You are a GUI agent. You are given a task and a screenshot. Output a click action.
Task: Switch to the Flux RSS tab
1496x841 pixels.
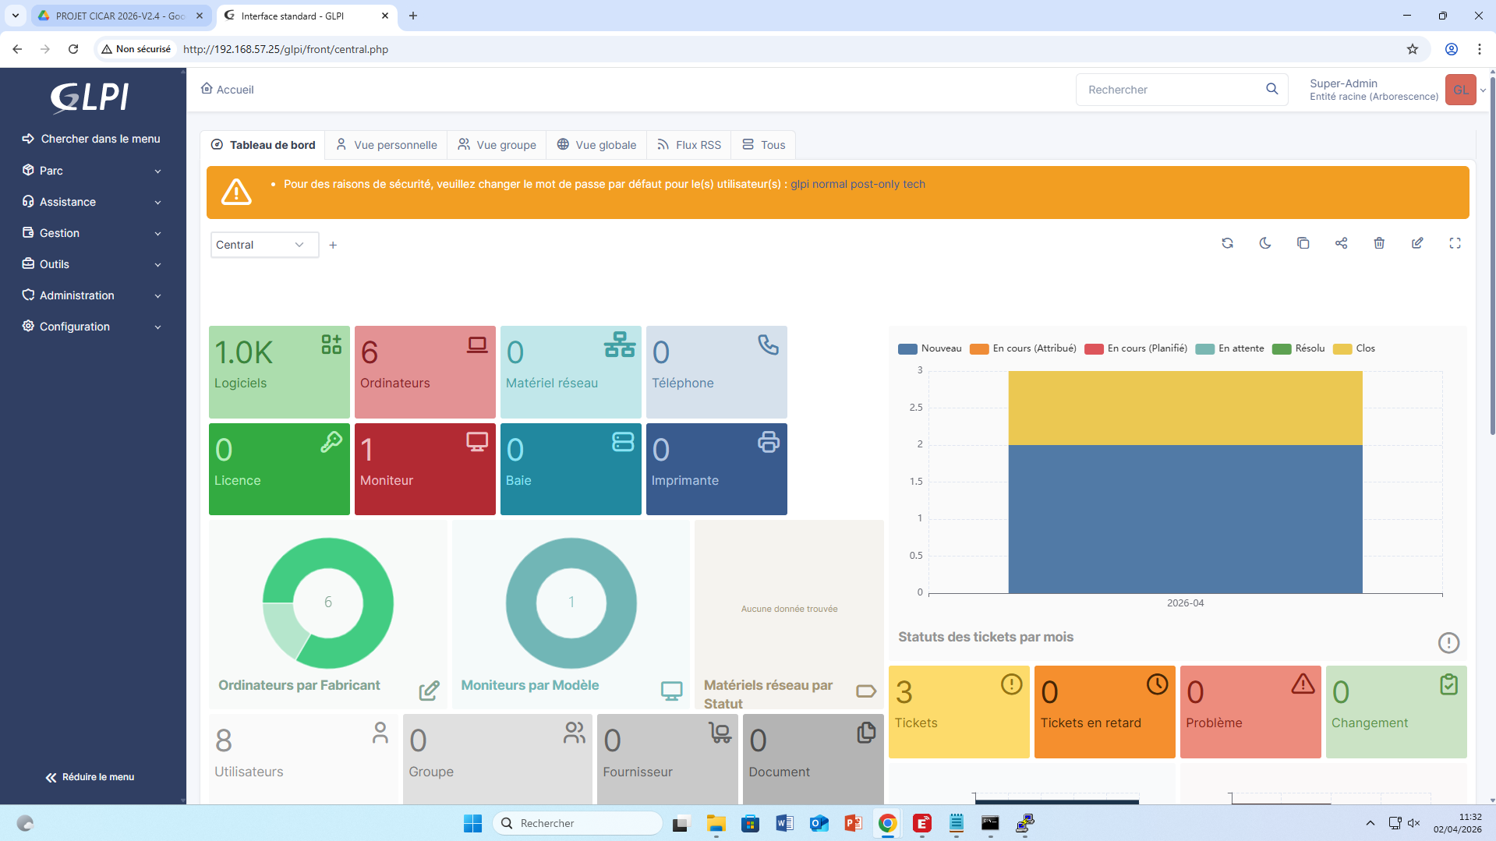(689, 145)
